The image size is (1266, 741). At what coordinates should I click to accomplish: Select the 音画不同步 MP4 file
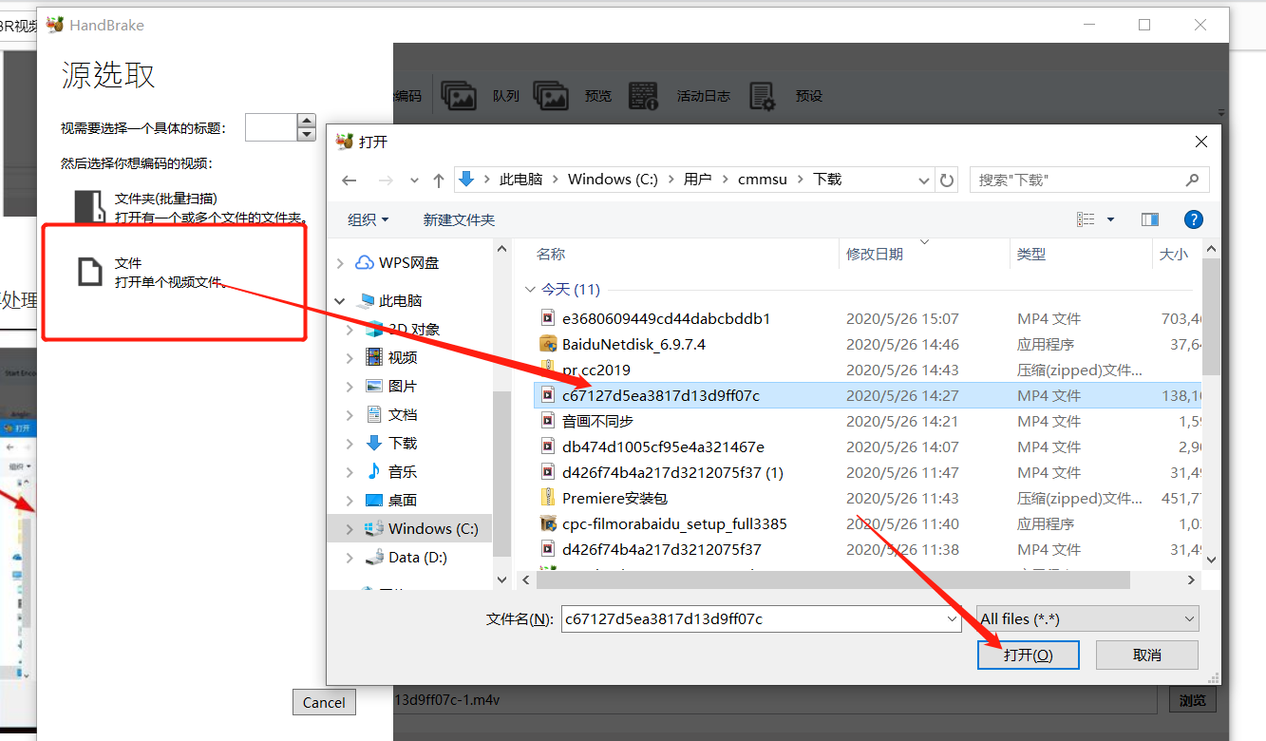(x=597, y=421)
